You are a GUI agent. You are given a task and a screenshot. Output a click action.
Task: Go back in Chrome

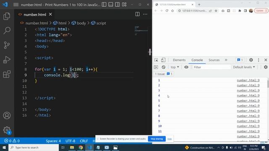tap(156, 10)
